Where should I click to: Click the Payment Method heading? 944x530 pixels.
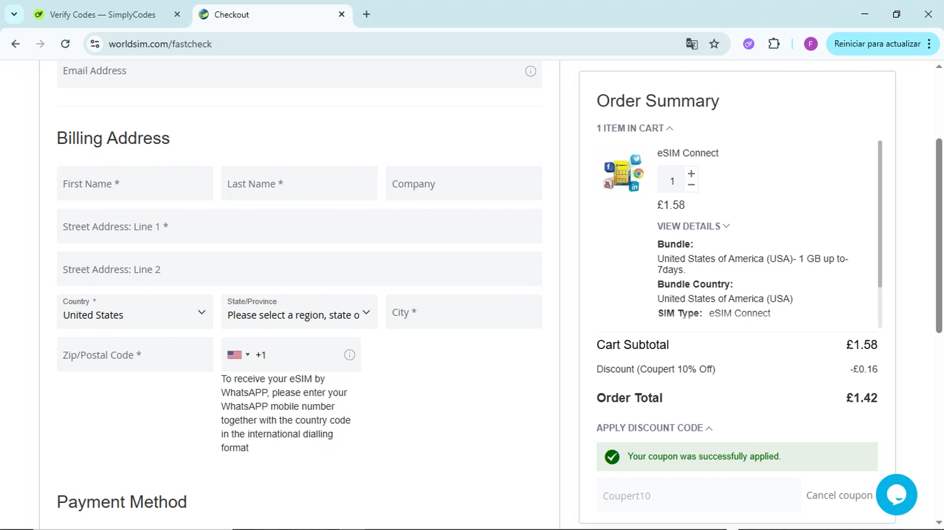click(x=121, y=502)
